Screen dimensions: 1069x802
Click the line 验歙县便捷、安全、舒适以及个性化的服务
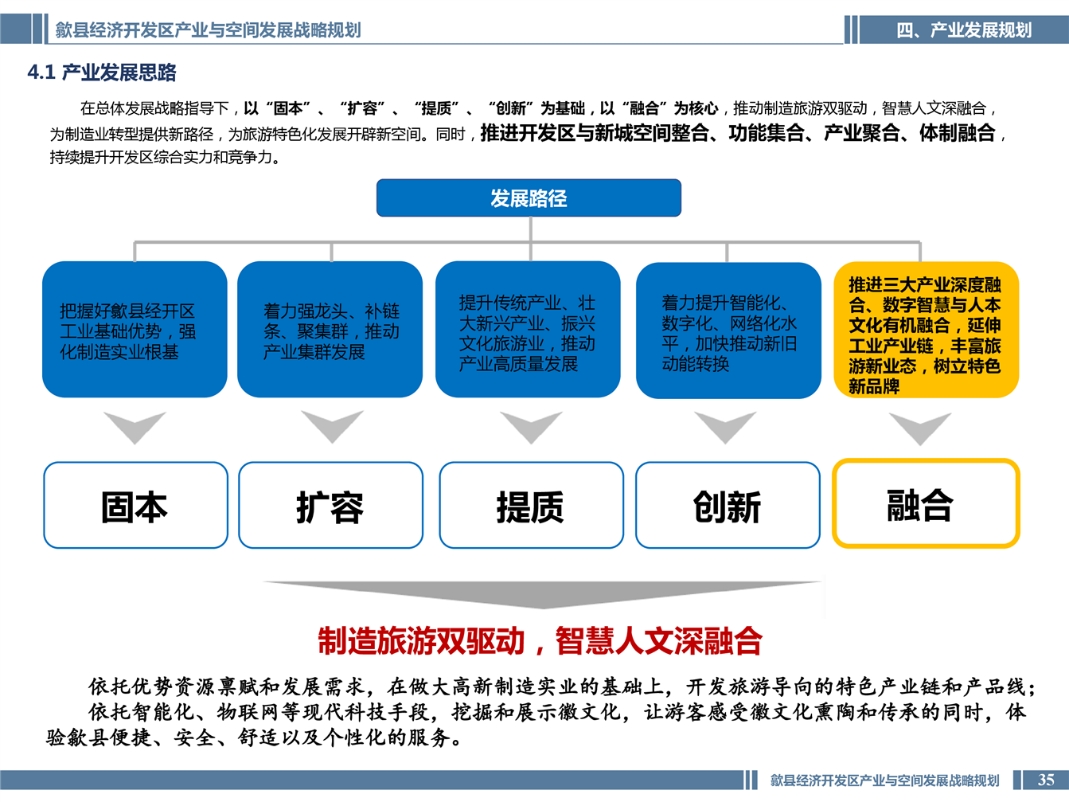256,737
